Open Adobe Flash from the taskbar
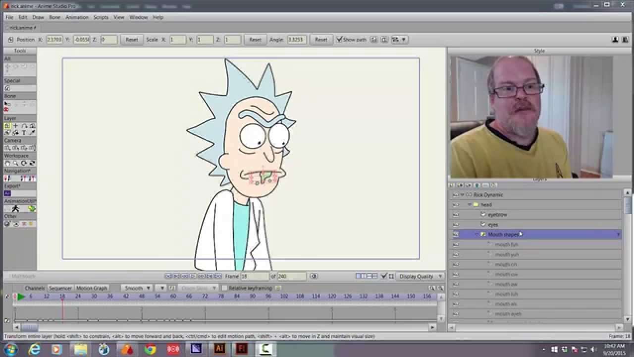The width and height of the screenshot is (634, 357). [242, 349]
